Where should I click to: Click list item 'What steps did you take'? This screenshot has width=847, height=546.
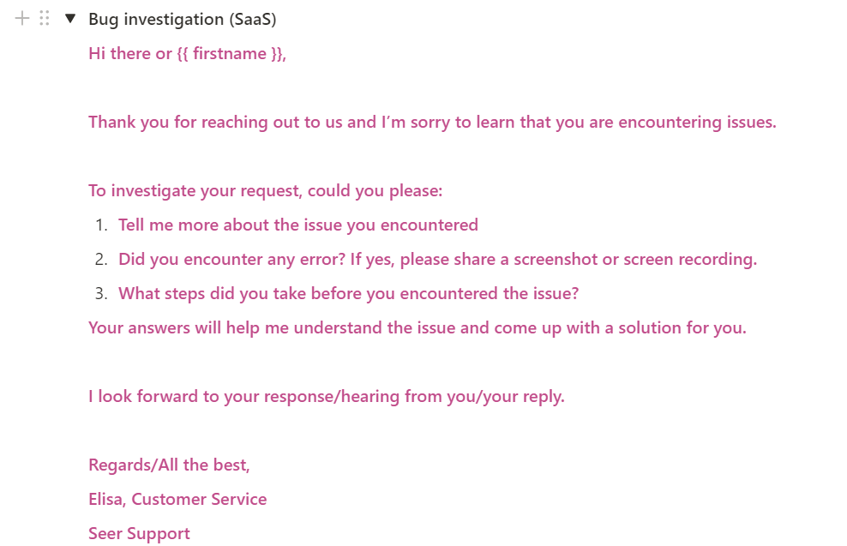(x=348, y=293)
